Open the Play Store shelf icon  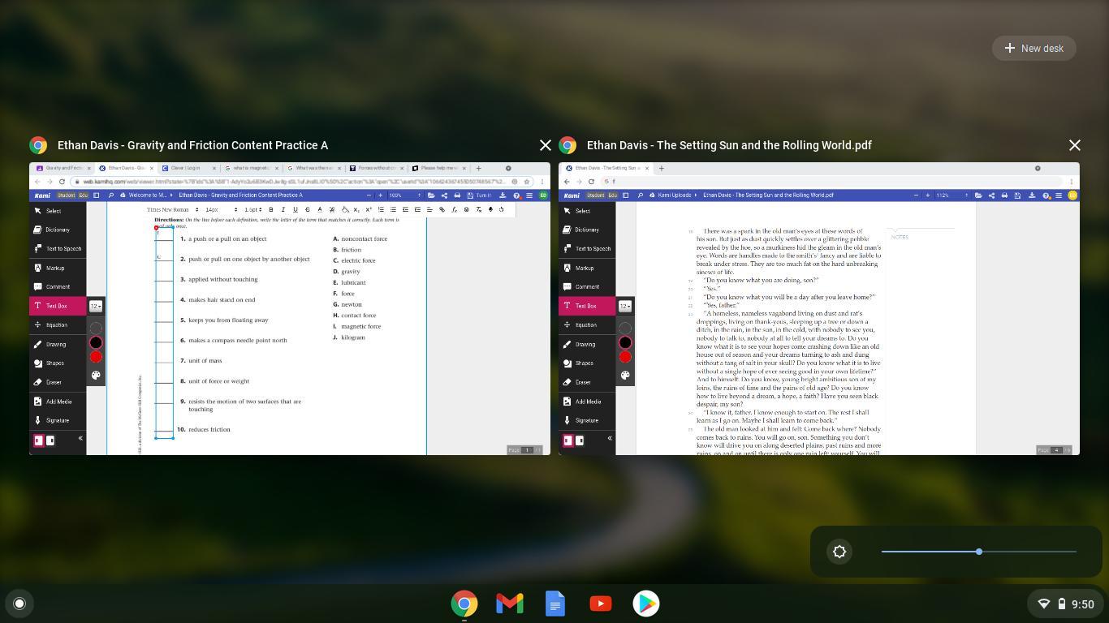pos(646,604)
